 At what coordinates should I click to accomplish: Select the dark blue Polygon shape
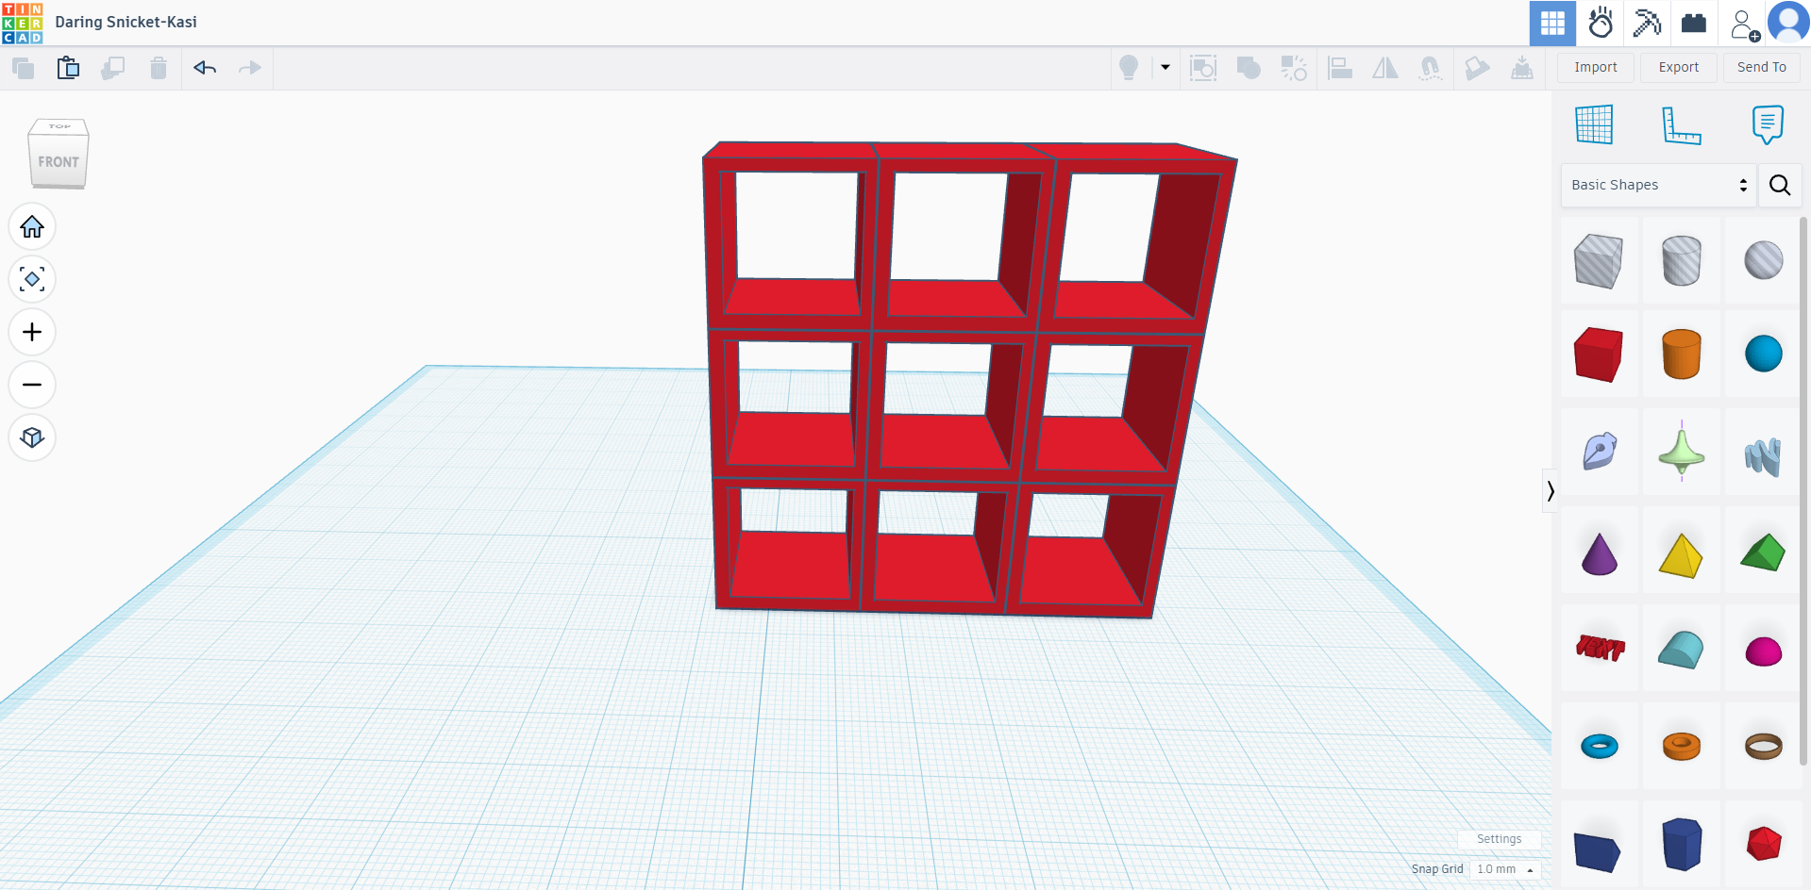tap(1681, 844)
